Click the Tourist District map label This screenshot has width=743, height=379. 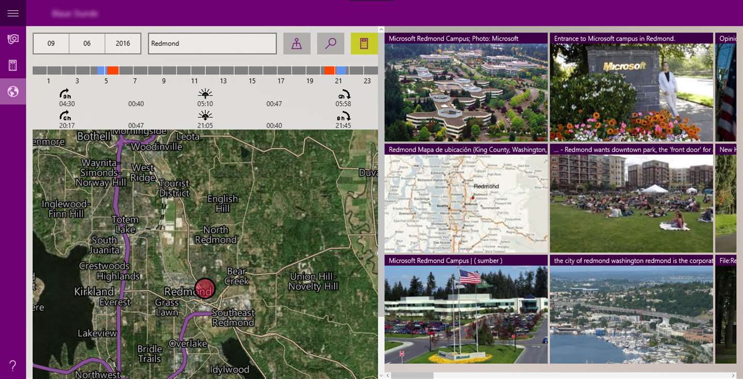(x=174, y=188)
